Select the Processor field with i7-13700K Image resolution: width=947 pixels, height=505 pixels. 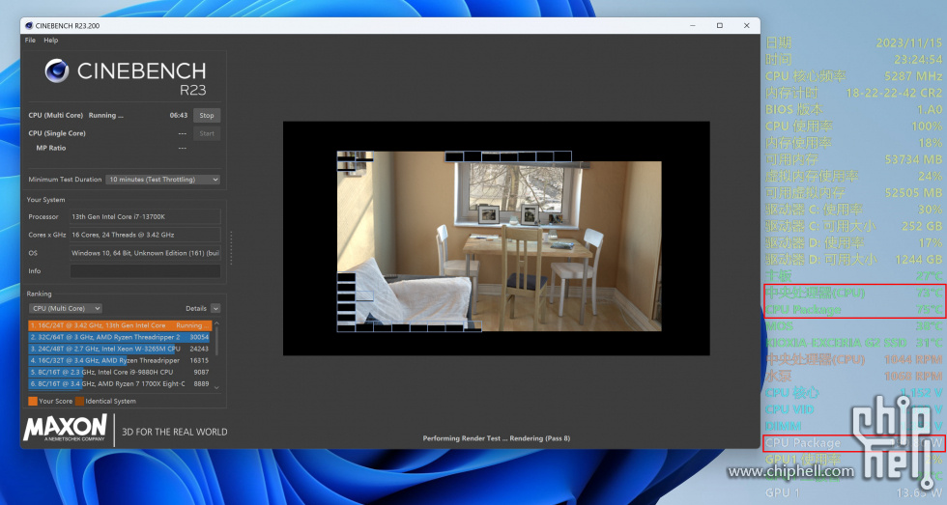(145, 216)
